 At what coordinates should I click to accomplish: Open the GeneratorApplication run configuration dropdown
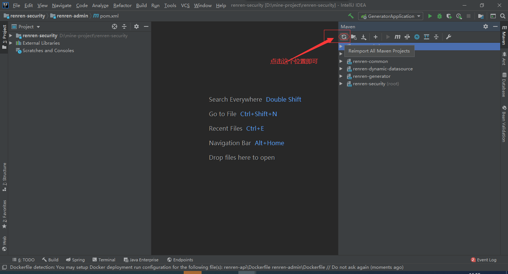click(390, 16)
